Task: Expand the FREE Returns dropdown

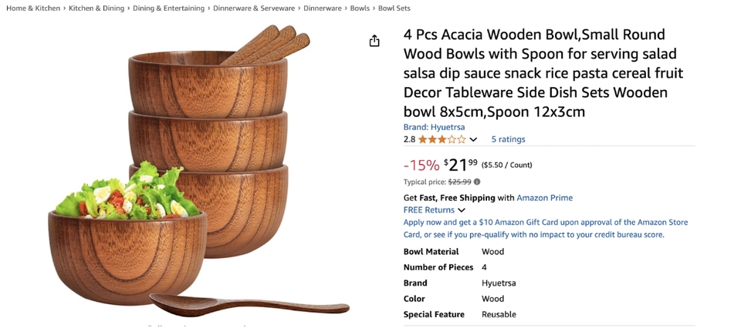Action: (x=461, y=210)
